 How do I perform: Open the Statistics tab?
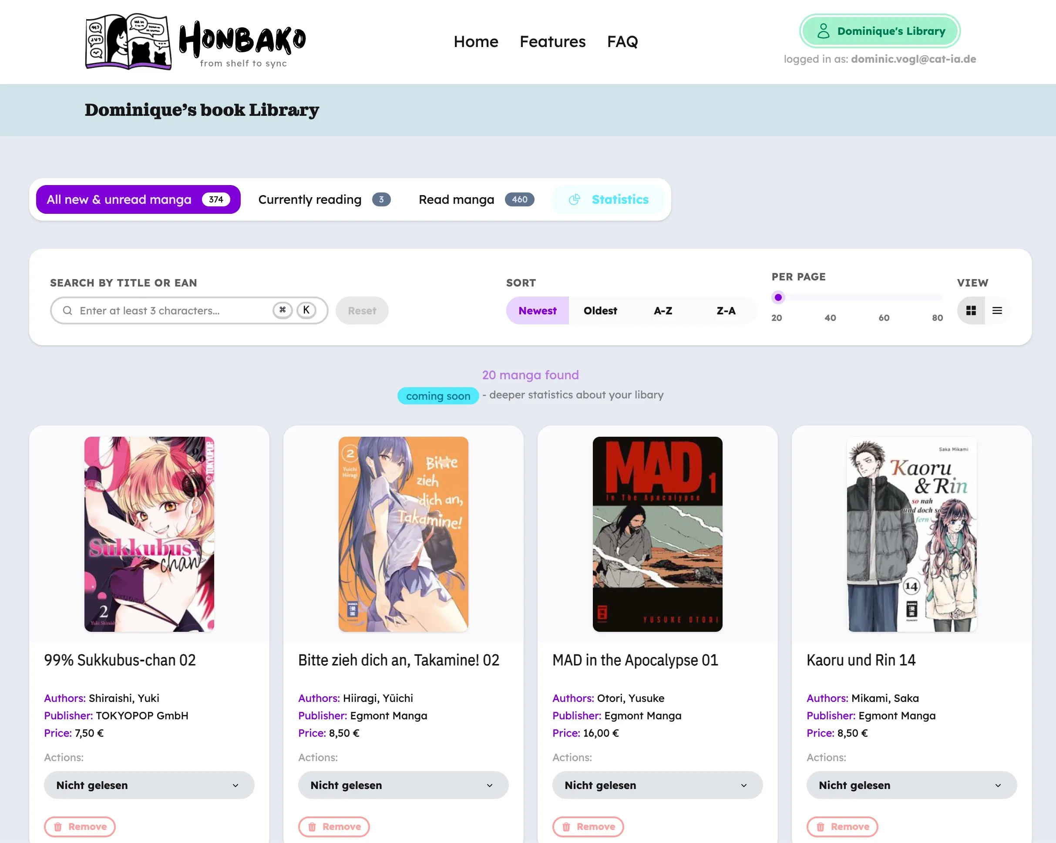tap(608, 199)
